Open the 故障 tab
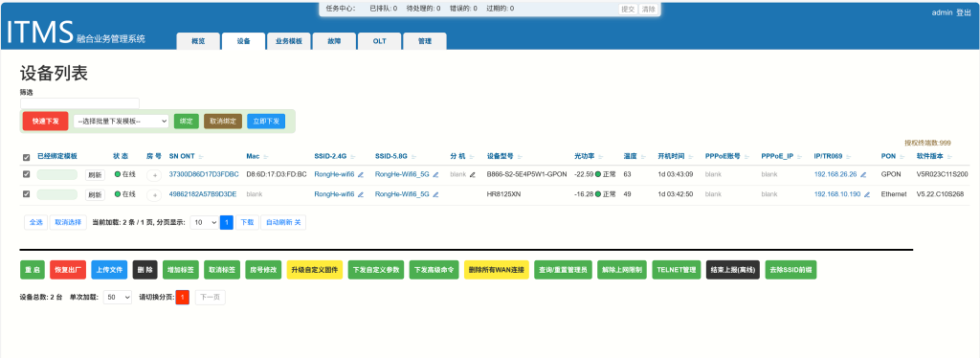980x358 pixels. point(334,41)
